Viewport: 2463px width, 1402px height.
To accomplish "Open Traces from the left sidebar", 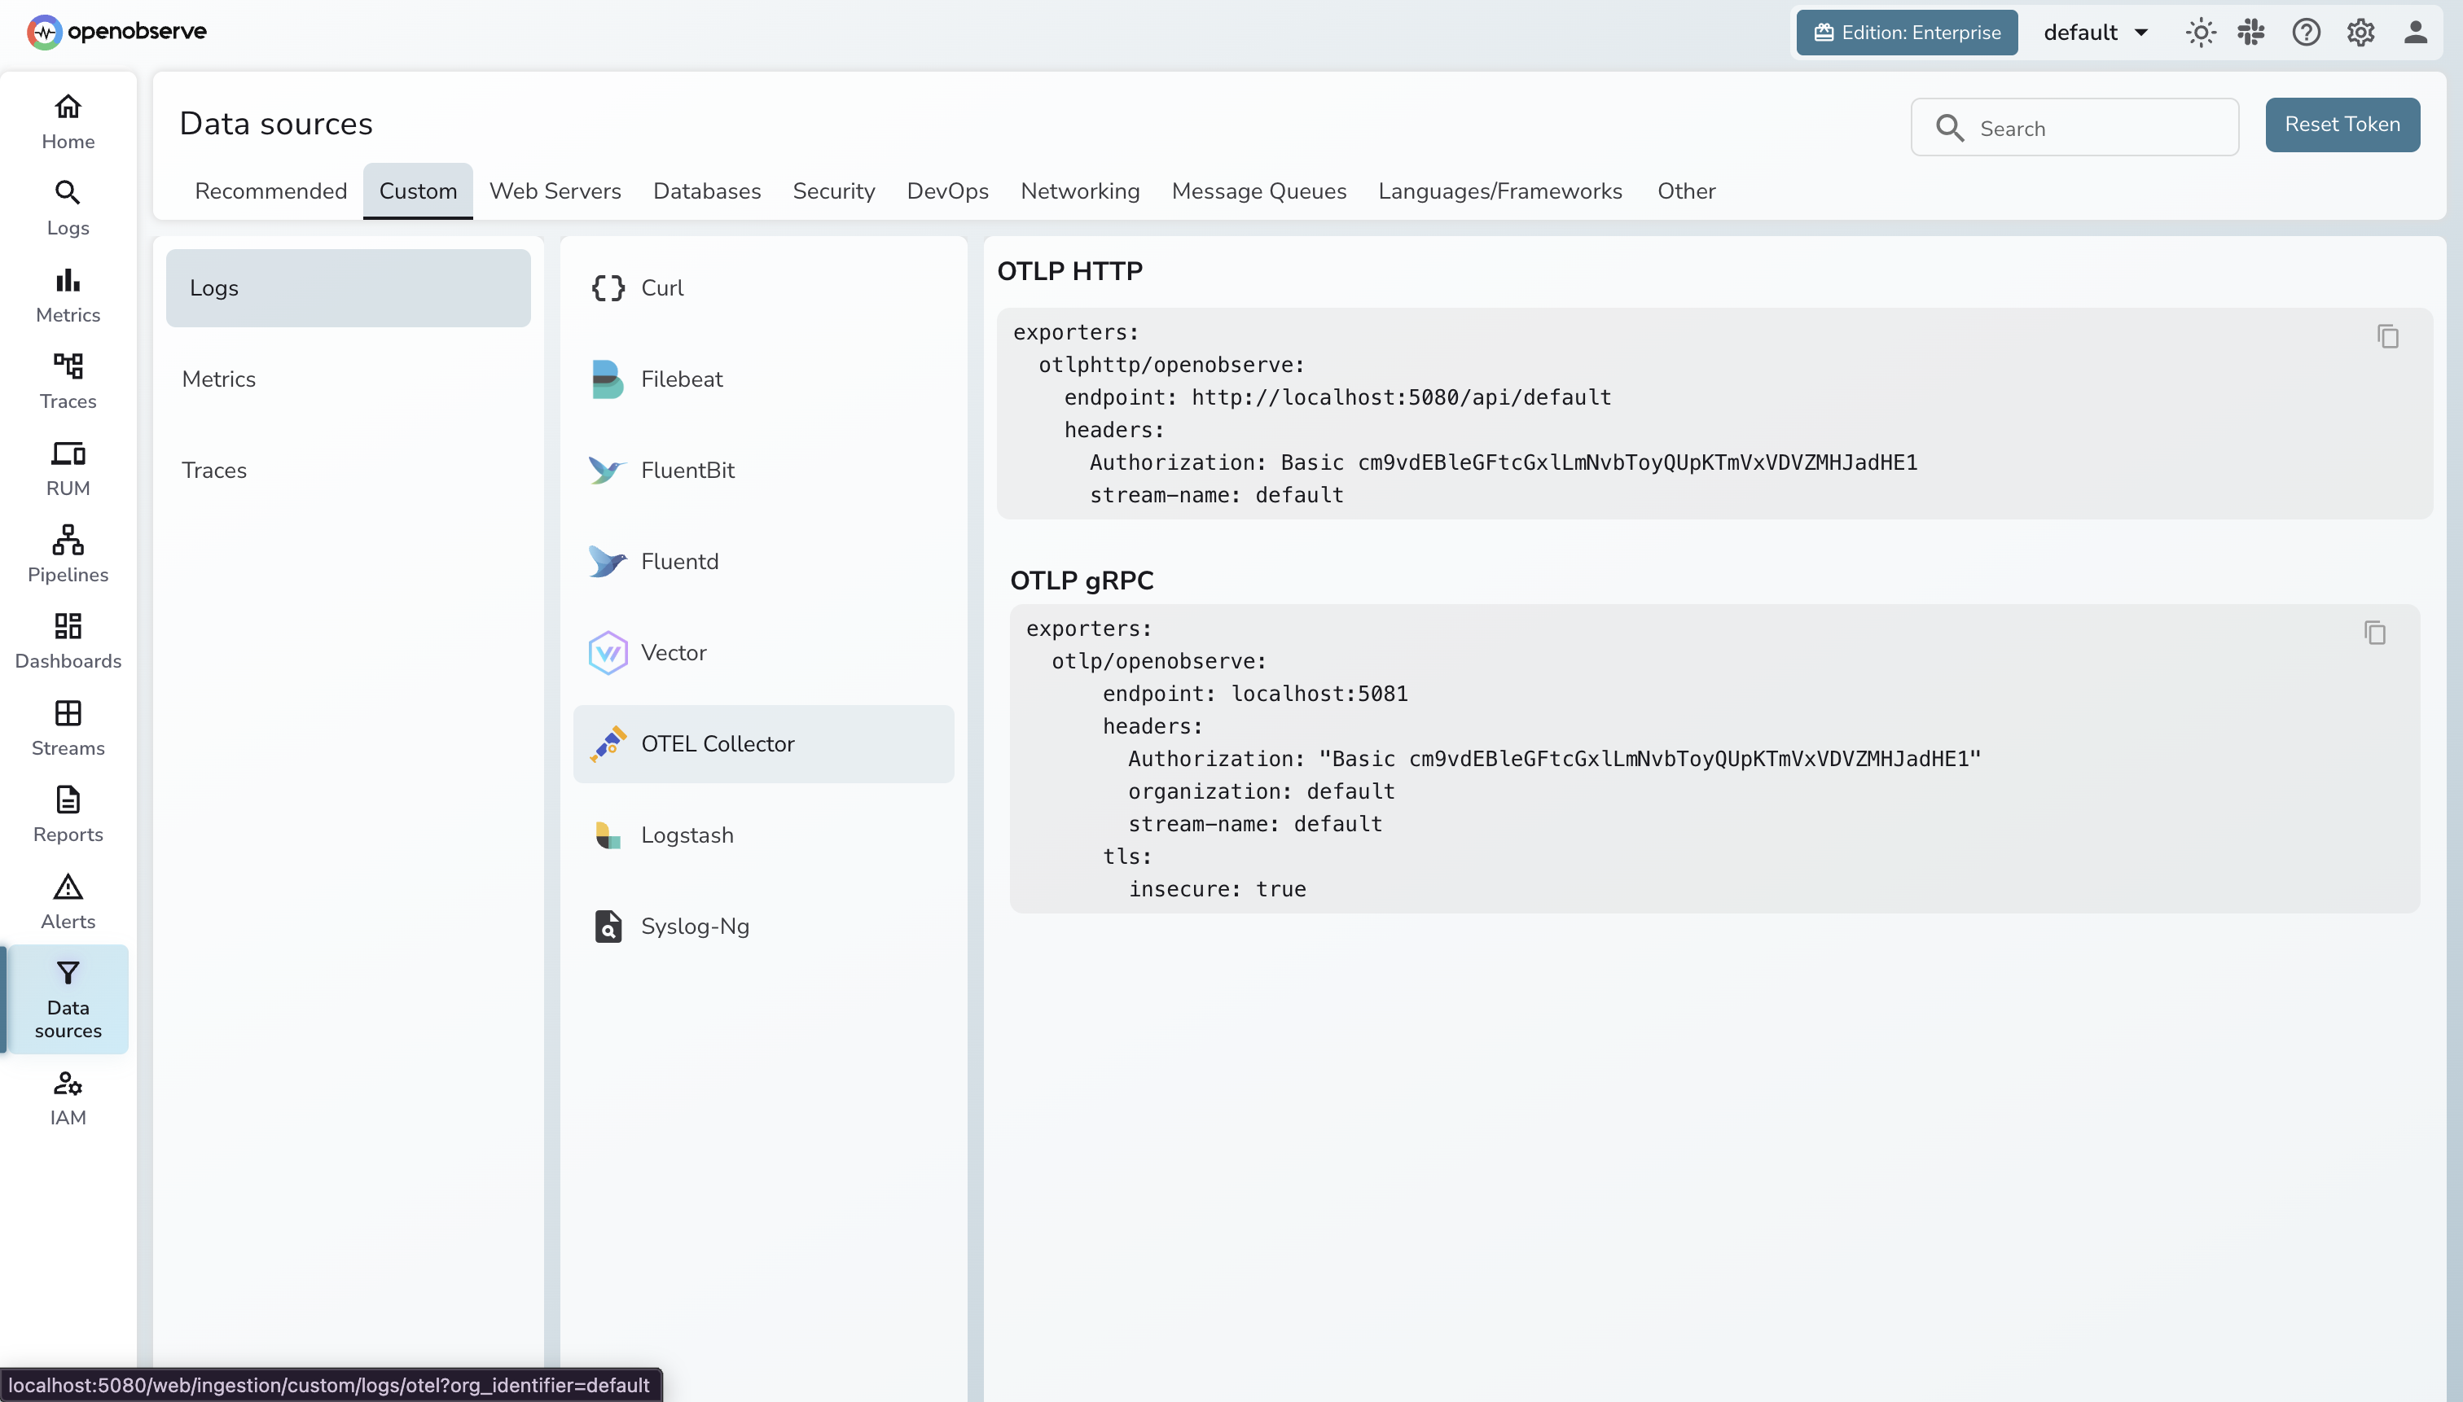I will click(67, 379).
